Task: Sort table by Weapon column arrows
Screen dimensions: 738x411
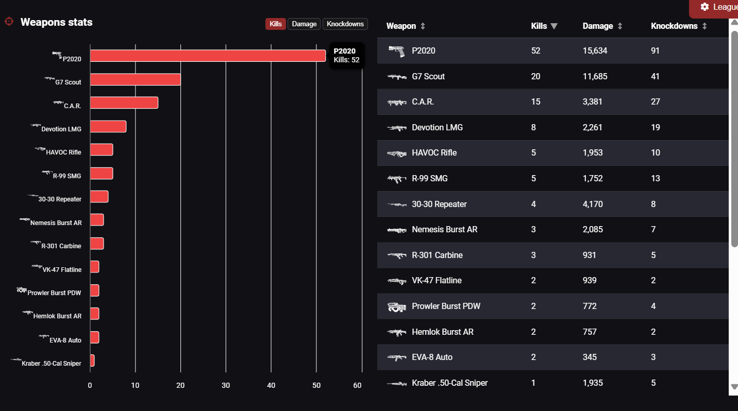Action: (423, 26)
